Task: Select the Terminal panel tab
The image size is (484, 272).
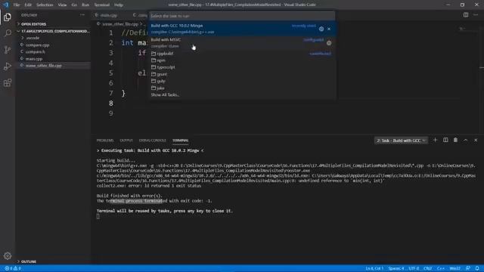Action: tap(180, 141)
